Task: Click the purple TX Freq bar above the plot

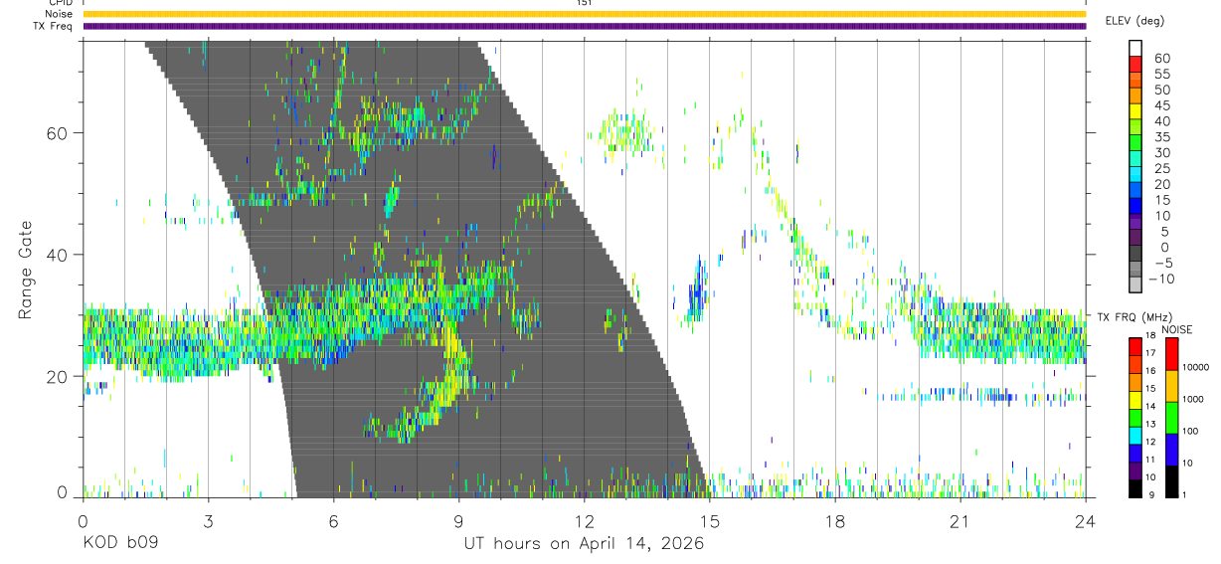Action: pyautogui.click(x=584, y=26)
